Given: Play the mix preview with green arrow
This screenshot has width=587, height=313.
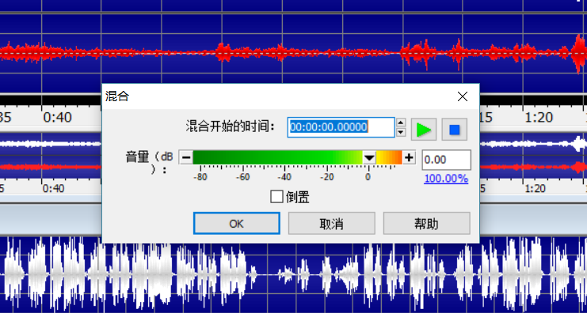Looking at the screenshot, I should 424,130.
